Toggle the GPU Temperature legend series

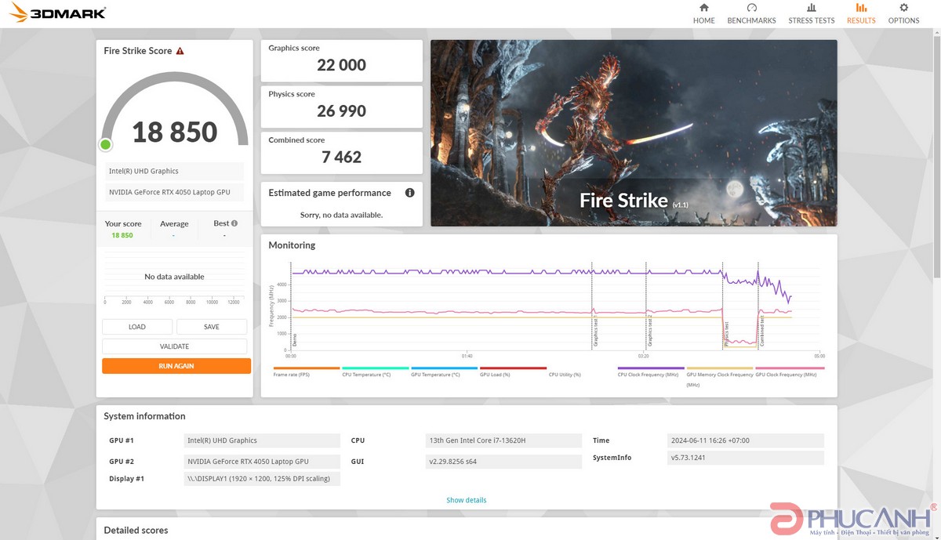coord(445,371)
